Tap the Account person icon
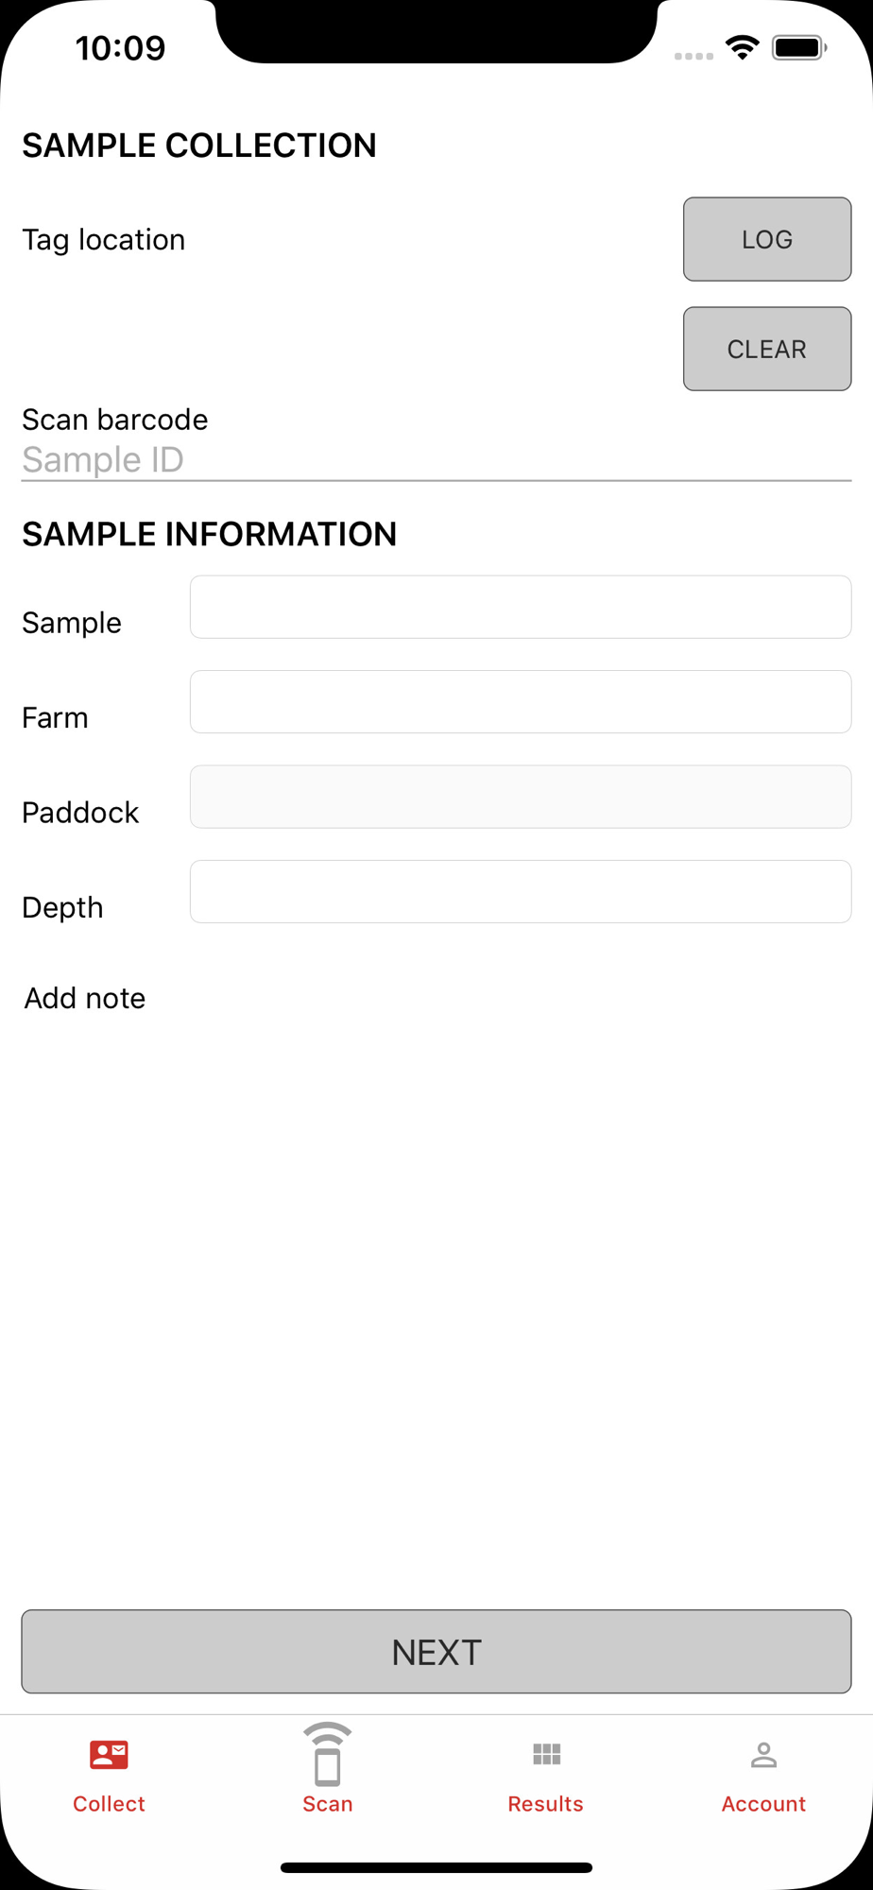The width and height of the screenshot is (873, 1890). point(763,1755)
